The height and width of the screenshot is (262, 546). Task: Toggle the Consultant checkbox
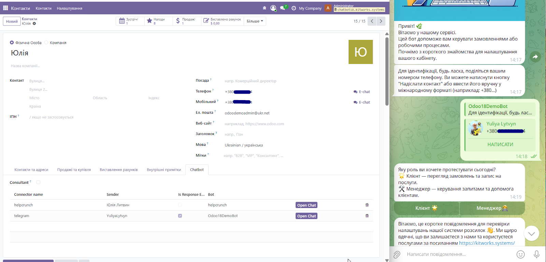[38, 182]
